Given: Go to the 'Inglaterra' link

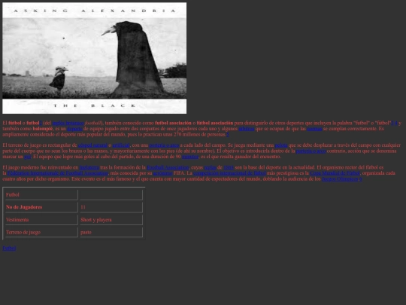Looking at the screenshot, I should pyautogui.click(x=89, y=167).
